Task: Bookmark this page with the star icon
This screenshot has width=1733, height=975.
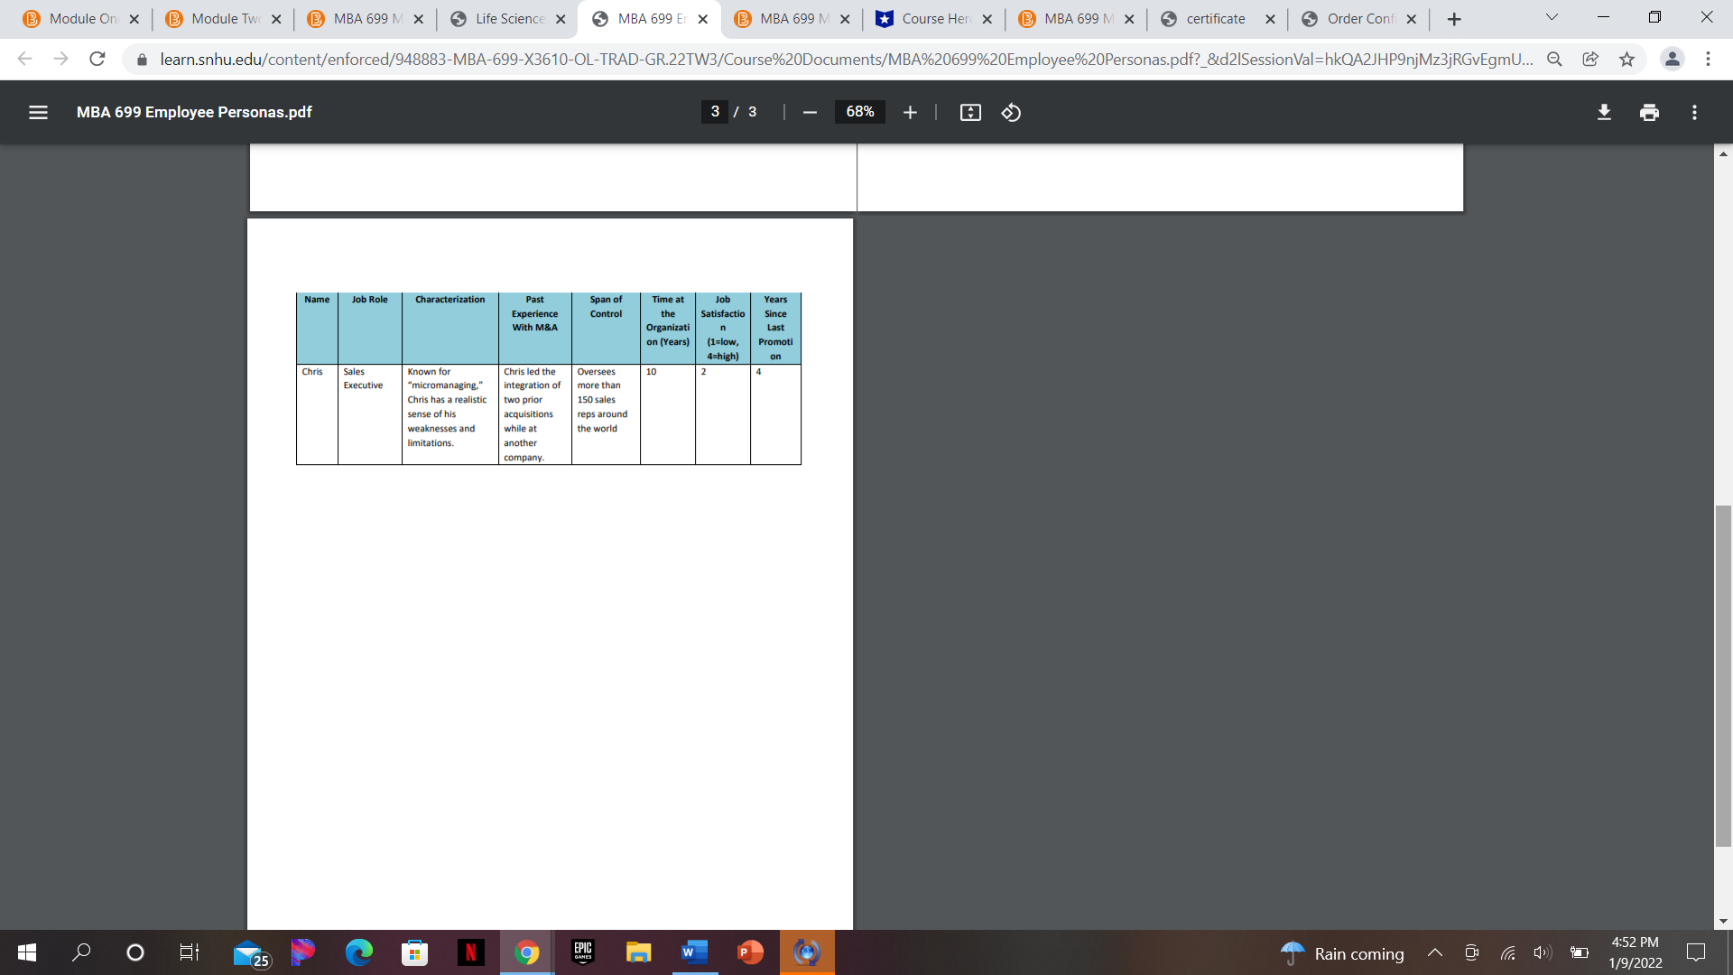Action: tap(1627, 59)
